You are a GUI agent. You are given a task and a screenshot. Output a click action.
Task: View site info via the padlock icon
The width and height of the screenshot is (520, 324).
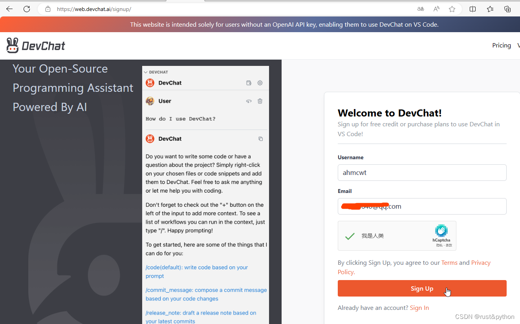coord(48,9)
